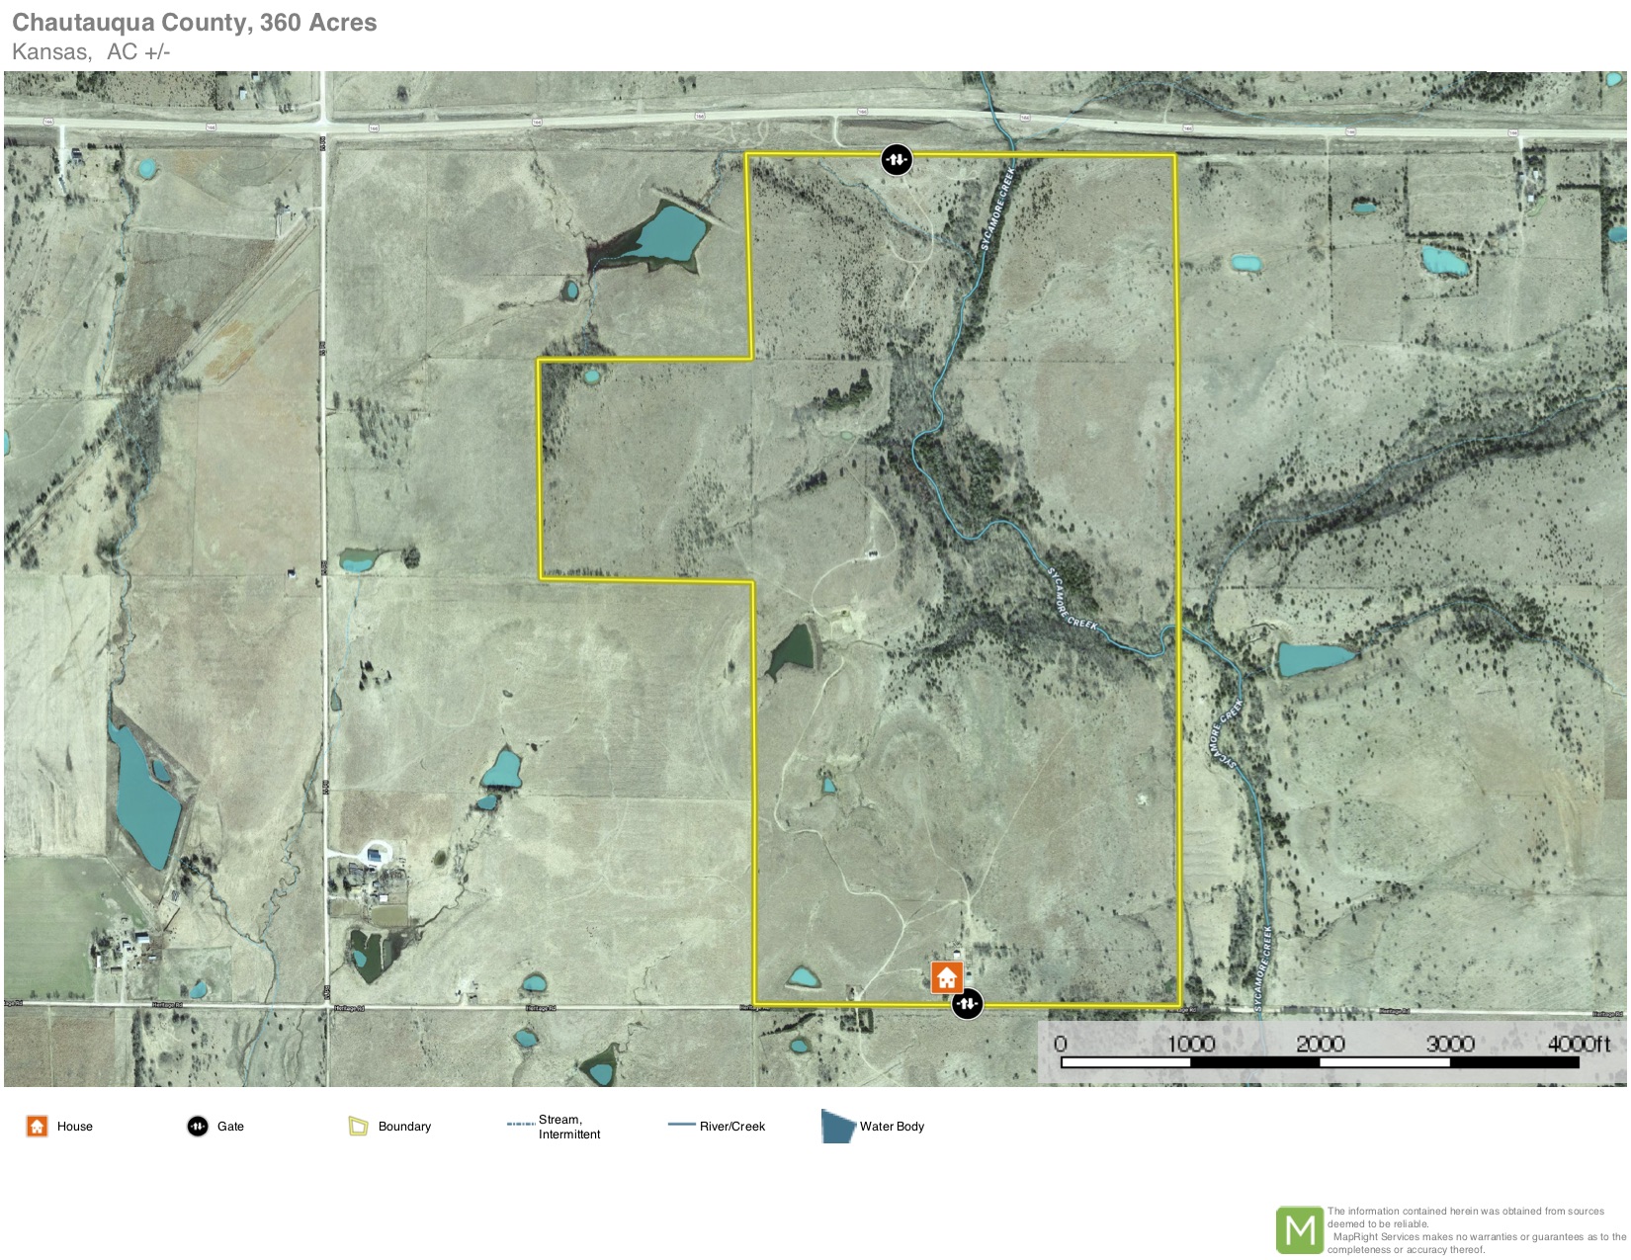Select the dark green pond inside property boundary
1631x1260 pixels.
coord(792,650)
